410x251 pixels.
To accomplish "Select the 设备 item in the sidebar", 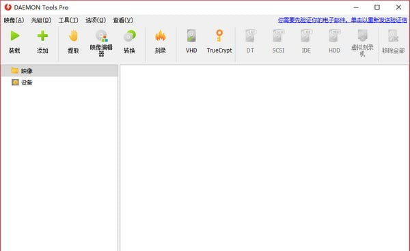I will [59, 83].
